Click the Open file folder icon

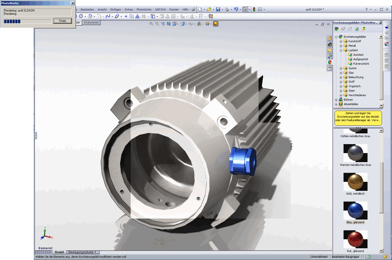209,9
